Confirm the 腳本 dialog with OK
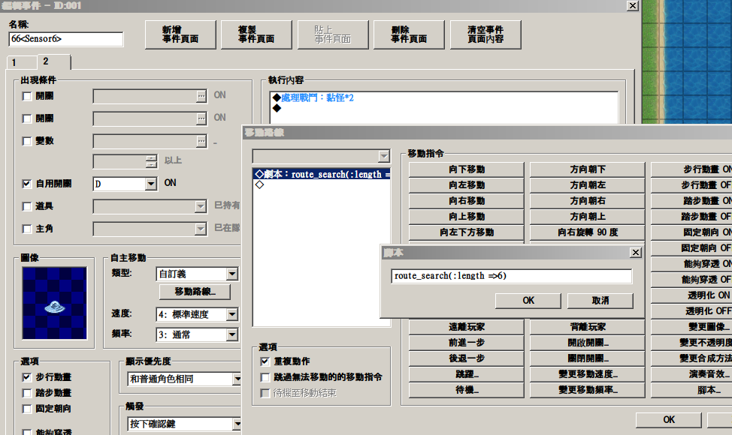This screenshot has height=435, width=732. pos(528,301)
